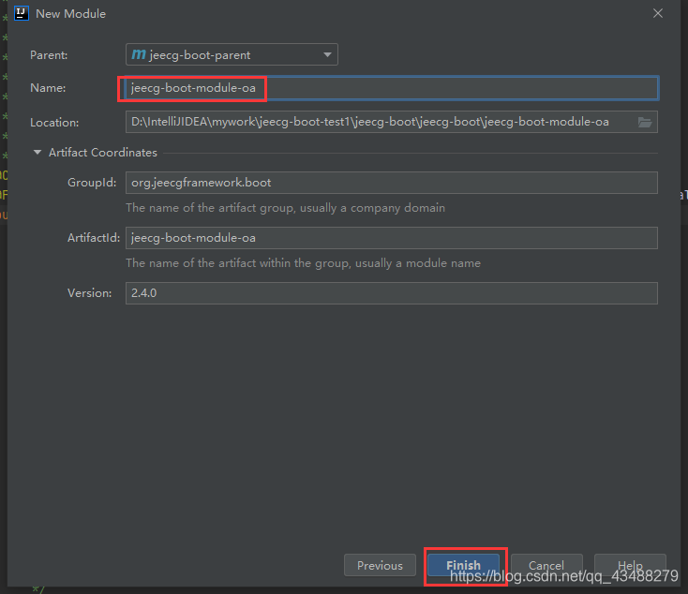Click Finish to create the module
This screenshot has width=688, height=594.
click(463, 565)
